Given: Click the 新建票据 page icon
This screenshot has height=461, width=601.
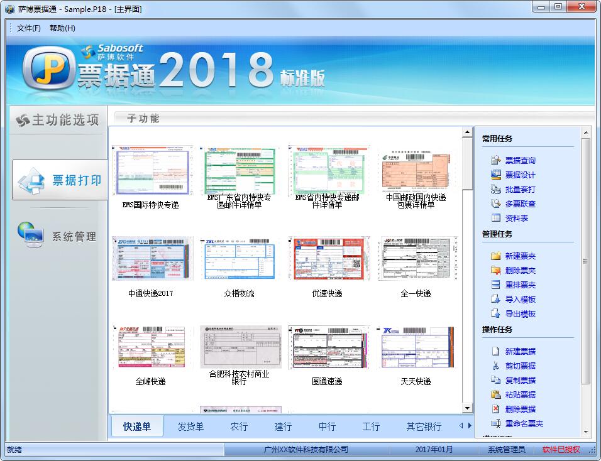Looking at the screenshot, I should [x=495, y=351].
